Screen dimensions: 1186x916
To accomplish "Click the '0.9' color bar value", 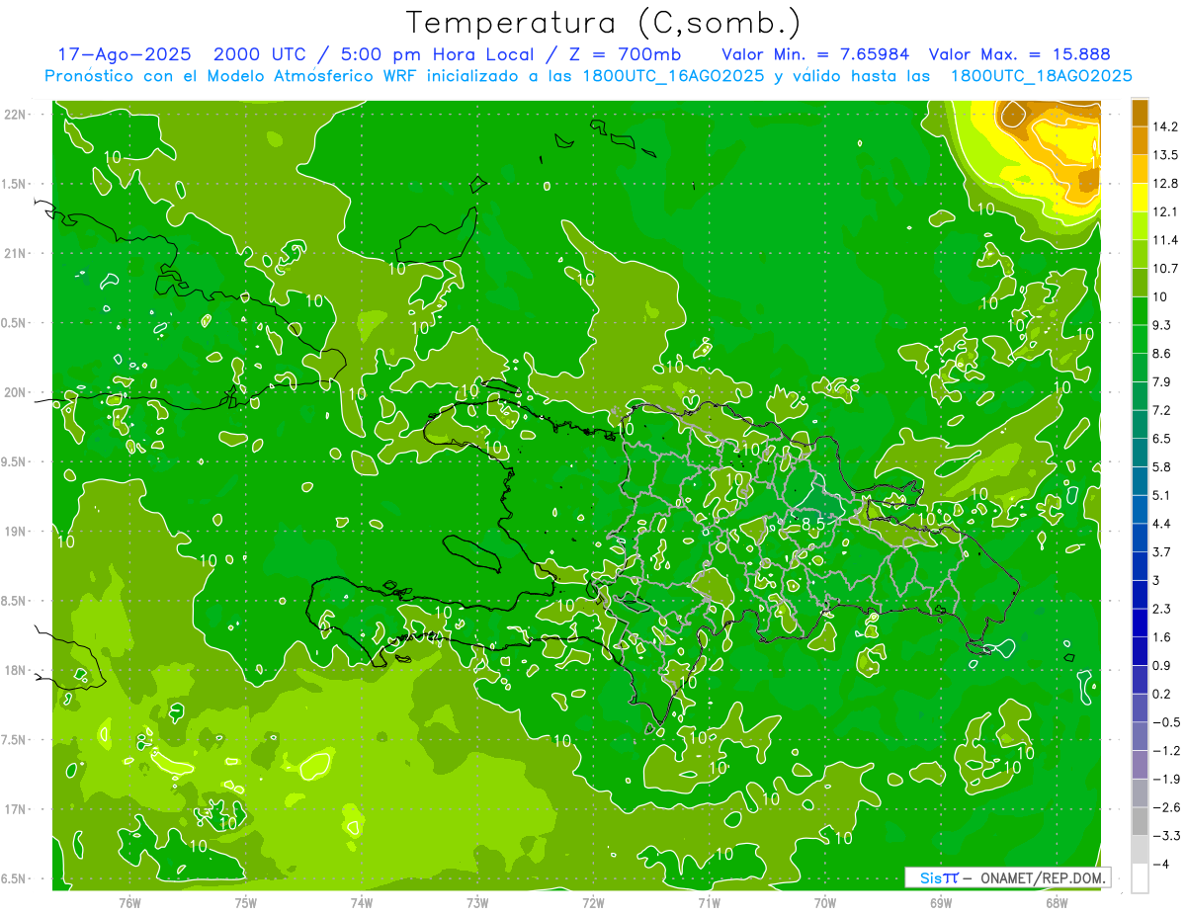I will [x=1162, y=665].
